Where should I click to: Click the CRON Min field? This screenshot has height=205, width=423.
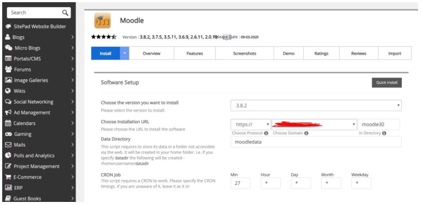(240, 183)
